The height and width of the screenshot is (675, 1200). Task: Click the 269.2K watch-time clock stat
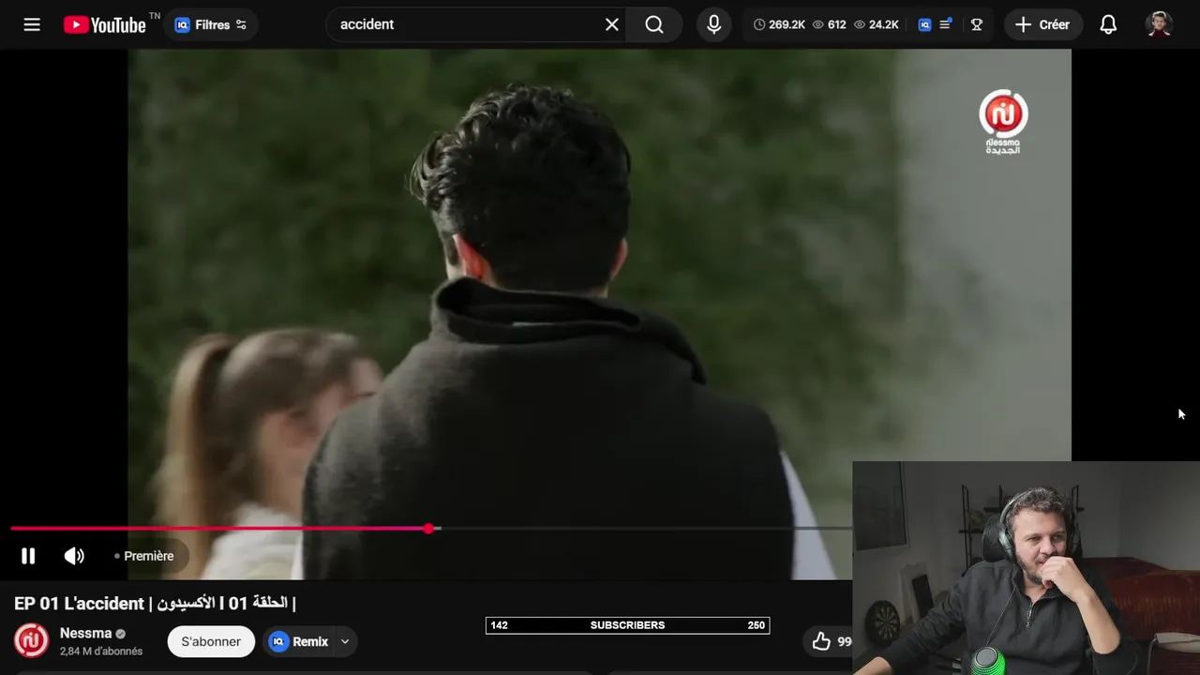coord(779,24)
